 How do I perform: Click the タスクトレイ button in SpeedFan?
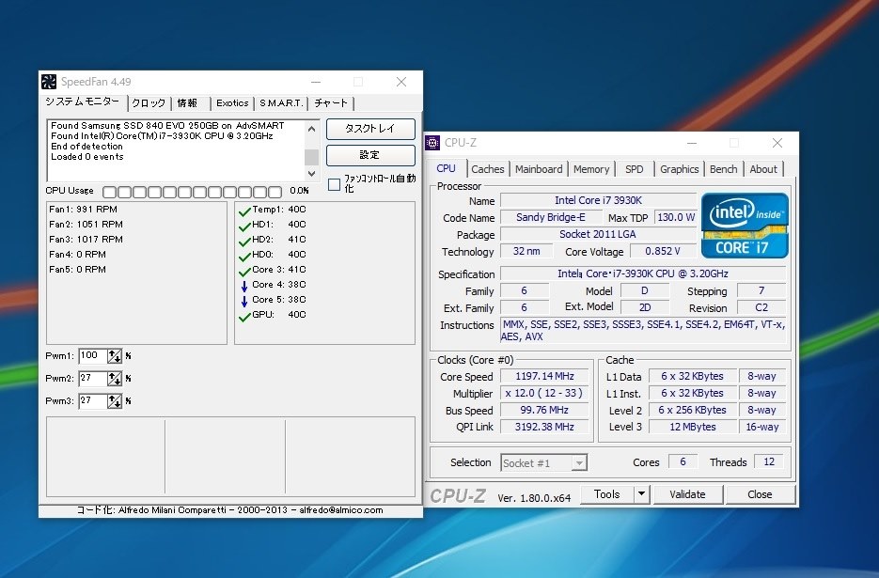pyautogui.click(x=370, y=129)
